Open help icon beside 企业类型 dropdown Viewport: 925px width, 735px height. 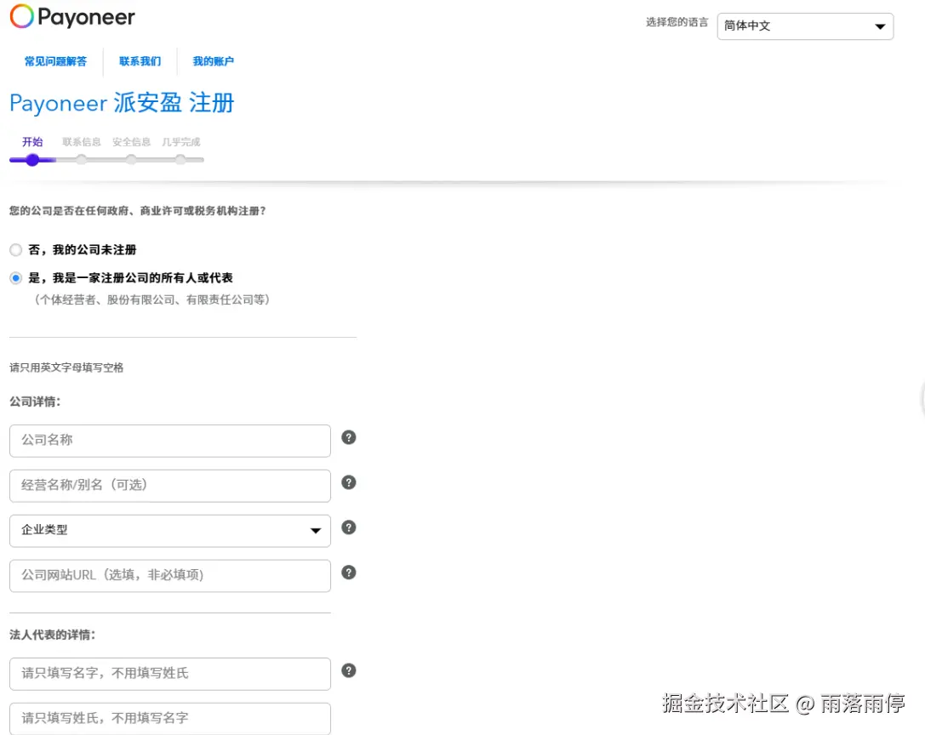click(x=349, y=527)
